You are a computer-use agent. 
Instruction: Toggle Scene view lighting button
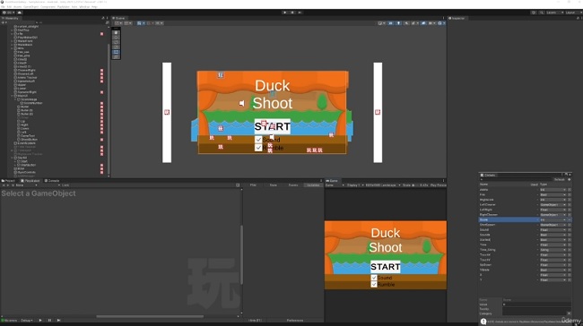tap(398, 23)
